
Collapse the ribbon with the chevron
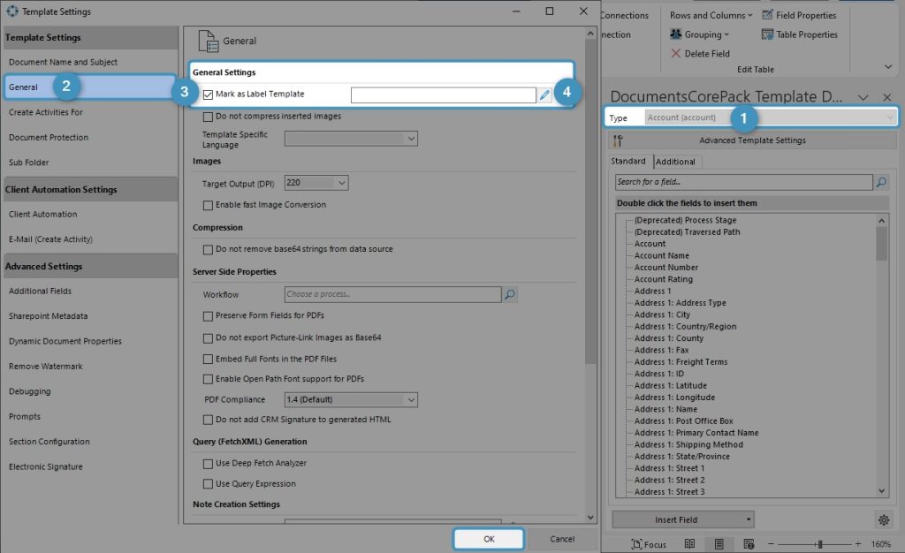pos(888,67)
